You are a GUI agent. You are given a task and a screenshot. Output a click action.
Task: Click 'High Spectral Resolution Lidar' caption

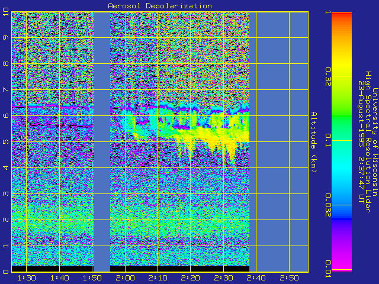click(368, 142)
